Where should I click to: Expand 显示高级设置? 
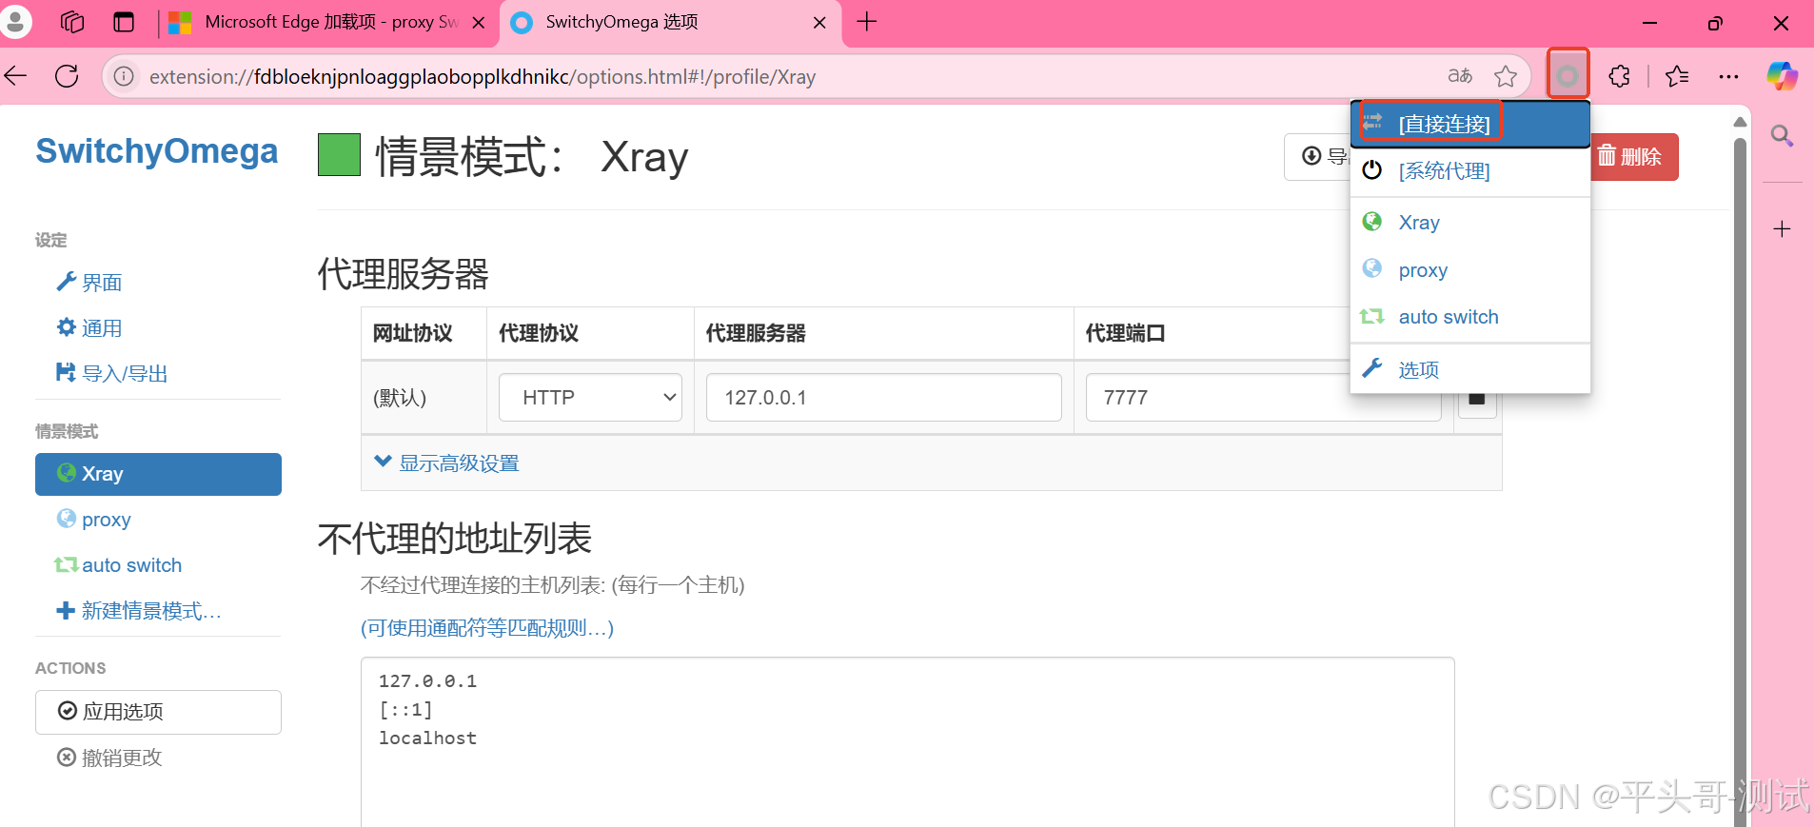pyautogui.click(x=447, y=463)
